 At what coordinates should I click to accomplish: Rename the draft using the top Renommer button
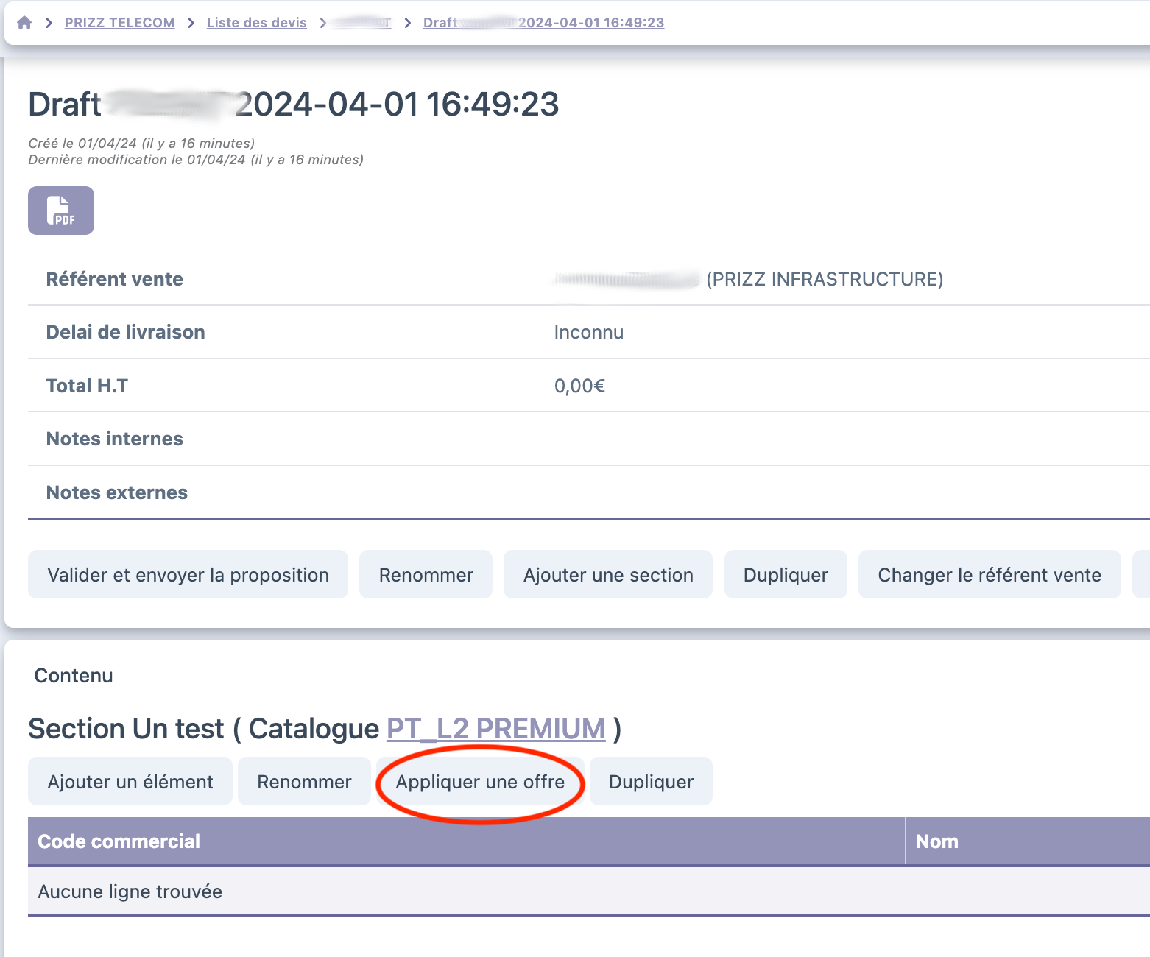(x=426, y=575)
